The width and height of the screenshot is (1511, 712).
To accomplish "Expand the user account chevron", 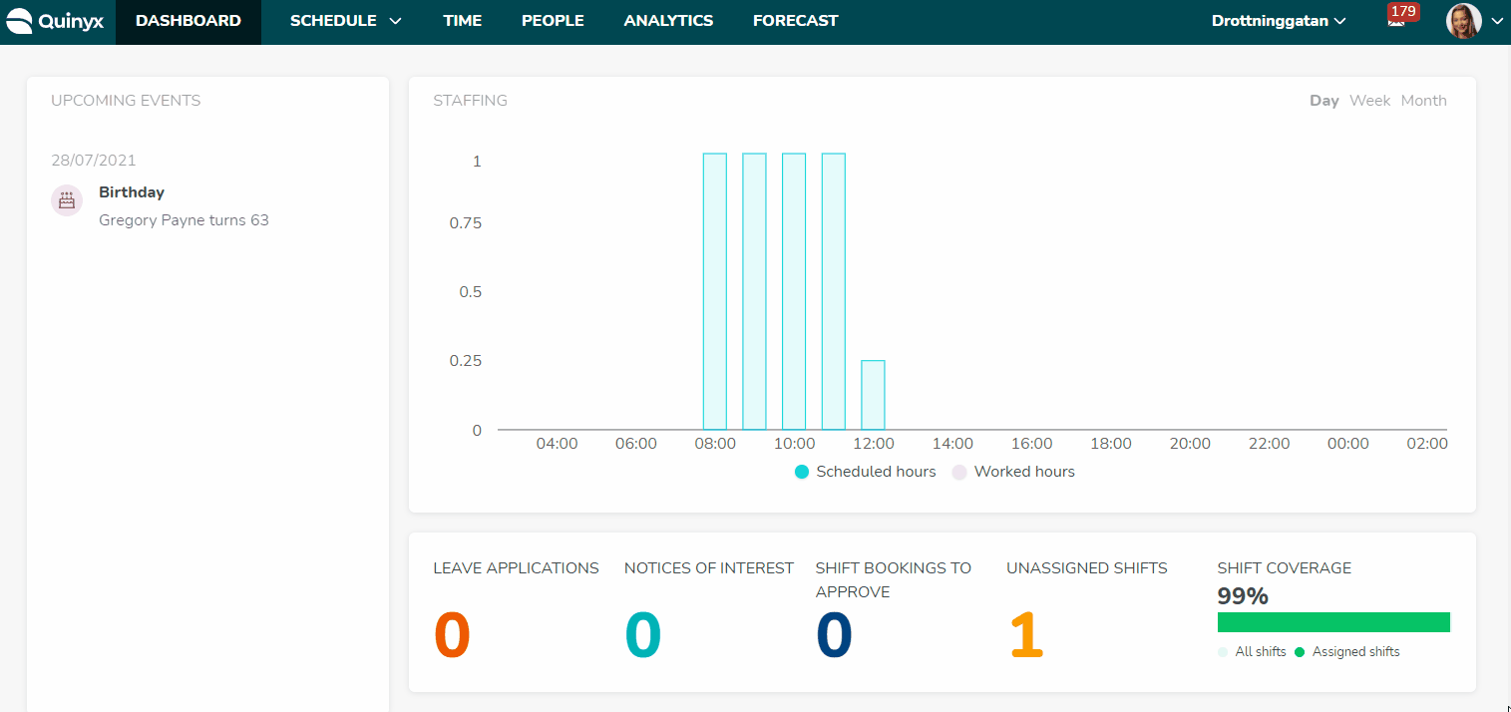I will coord(1496,21).
